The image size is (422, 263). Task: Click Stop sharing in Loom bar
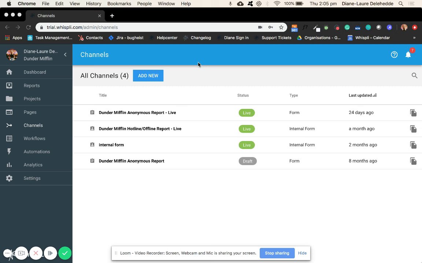[277, 253]
